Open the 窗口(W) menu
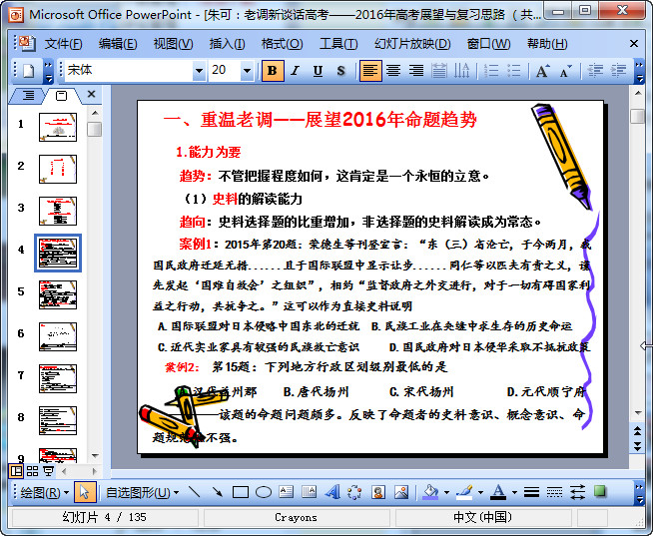Viewport: 653px width, 536px height. [x=488, y=44]
